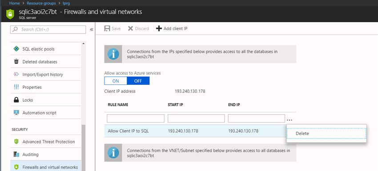Image resolution: width=378 pixels, height=171 pixels.
Task: Click the Import/Export history icon
Action: click(x=16, y=75)
